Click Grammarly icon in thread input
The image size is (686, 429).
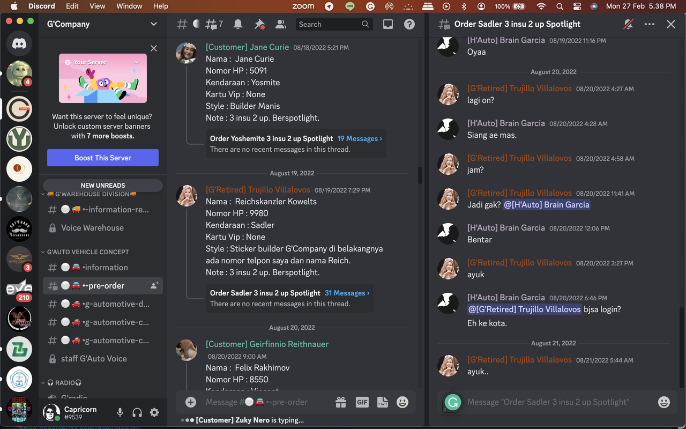pyautogui.click(x=453, y=402)
